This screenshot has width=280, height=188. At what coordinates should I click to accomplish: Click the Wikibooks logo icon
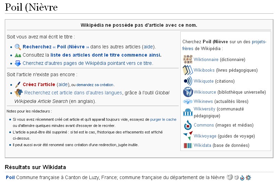(x=188, y=70)
